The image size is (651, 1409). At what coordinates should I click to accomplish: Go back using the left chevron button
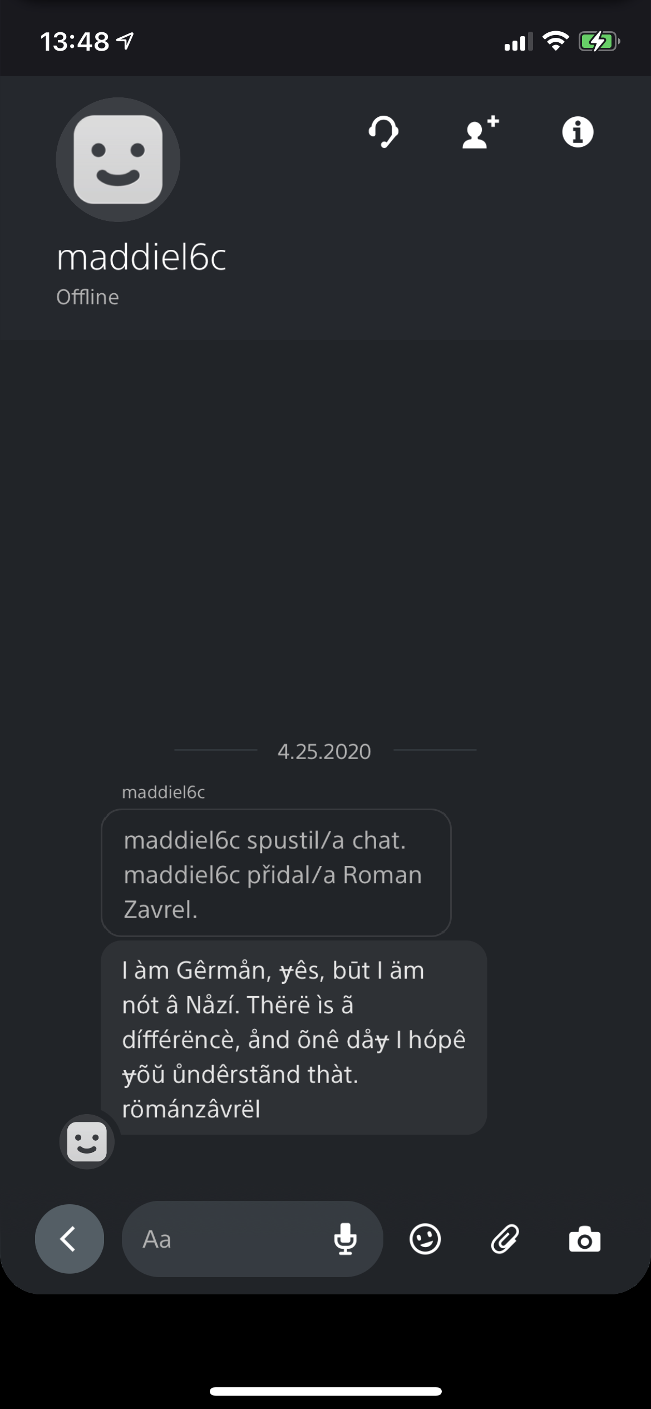click(70, 1239)
